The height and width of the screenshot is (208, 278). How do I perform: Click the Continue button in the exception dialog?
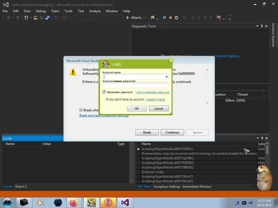click(172, 132)
